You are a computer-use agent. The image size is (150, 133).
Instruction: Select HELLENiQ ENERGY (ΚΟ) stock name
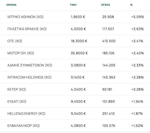point(26,114)
